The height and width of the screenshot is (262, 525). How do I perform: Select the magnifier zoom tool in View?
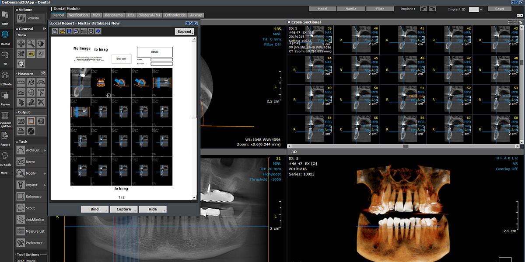coord(31,44)
